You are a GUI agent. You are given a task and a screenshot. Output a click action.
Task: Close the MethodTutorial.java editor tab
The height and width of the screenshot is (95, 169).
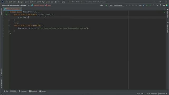(x=21, y=9)
